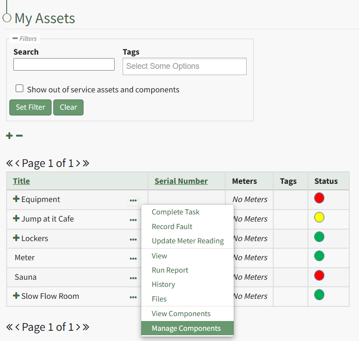The image size is (359, 341).
Task: Expand the Slow Flow Room row
Action: click(x=16, y=296)
